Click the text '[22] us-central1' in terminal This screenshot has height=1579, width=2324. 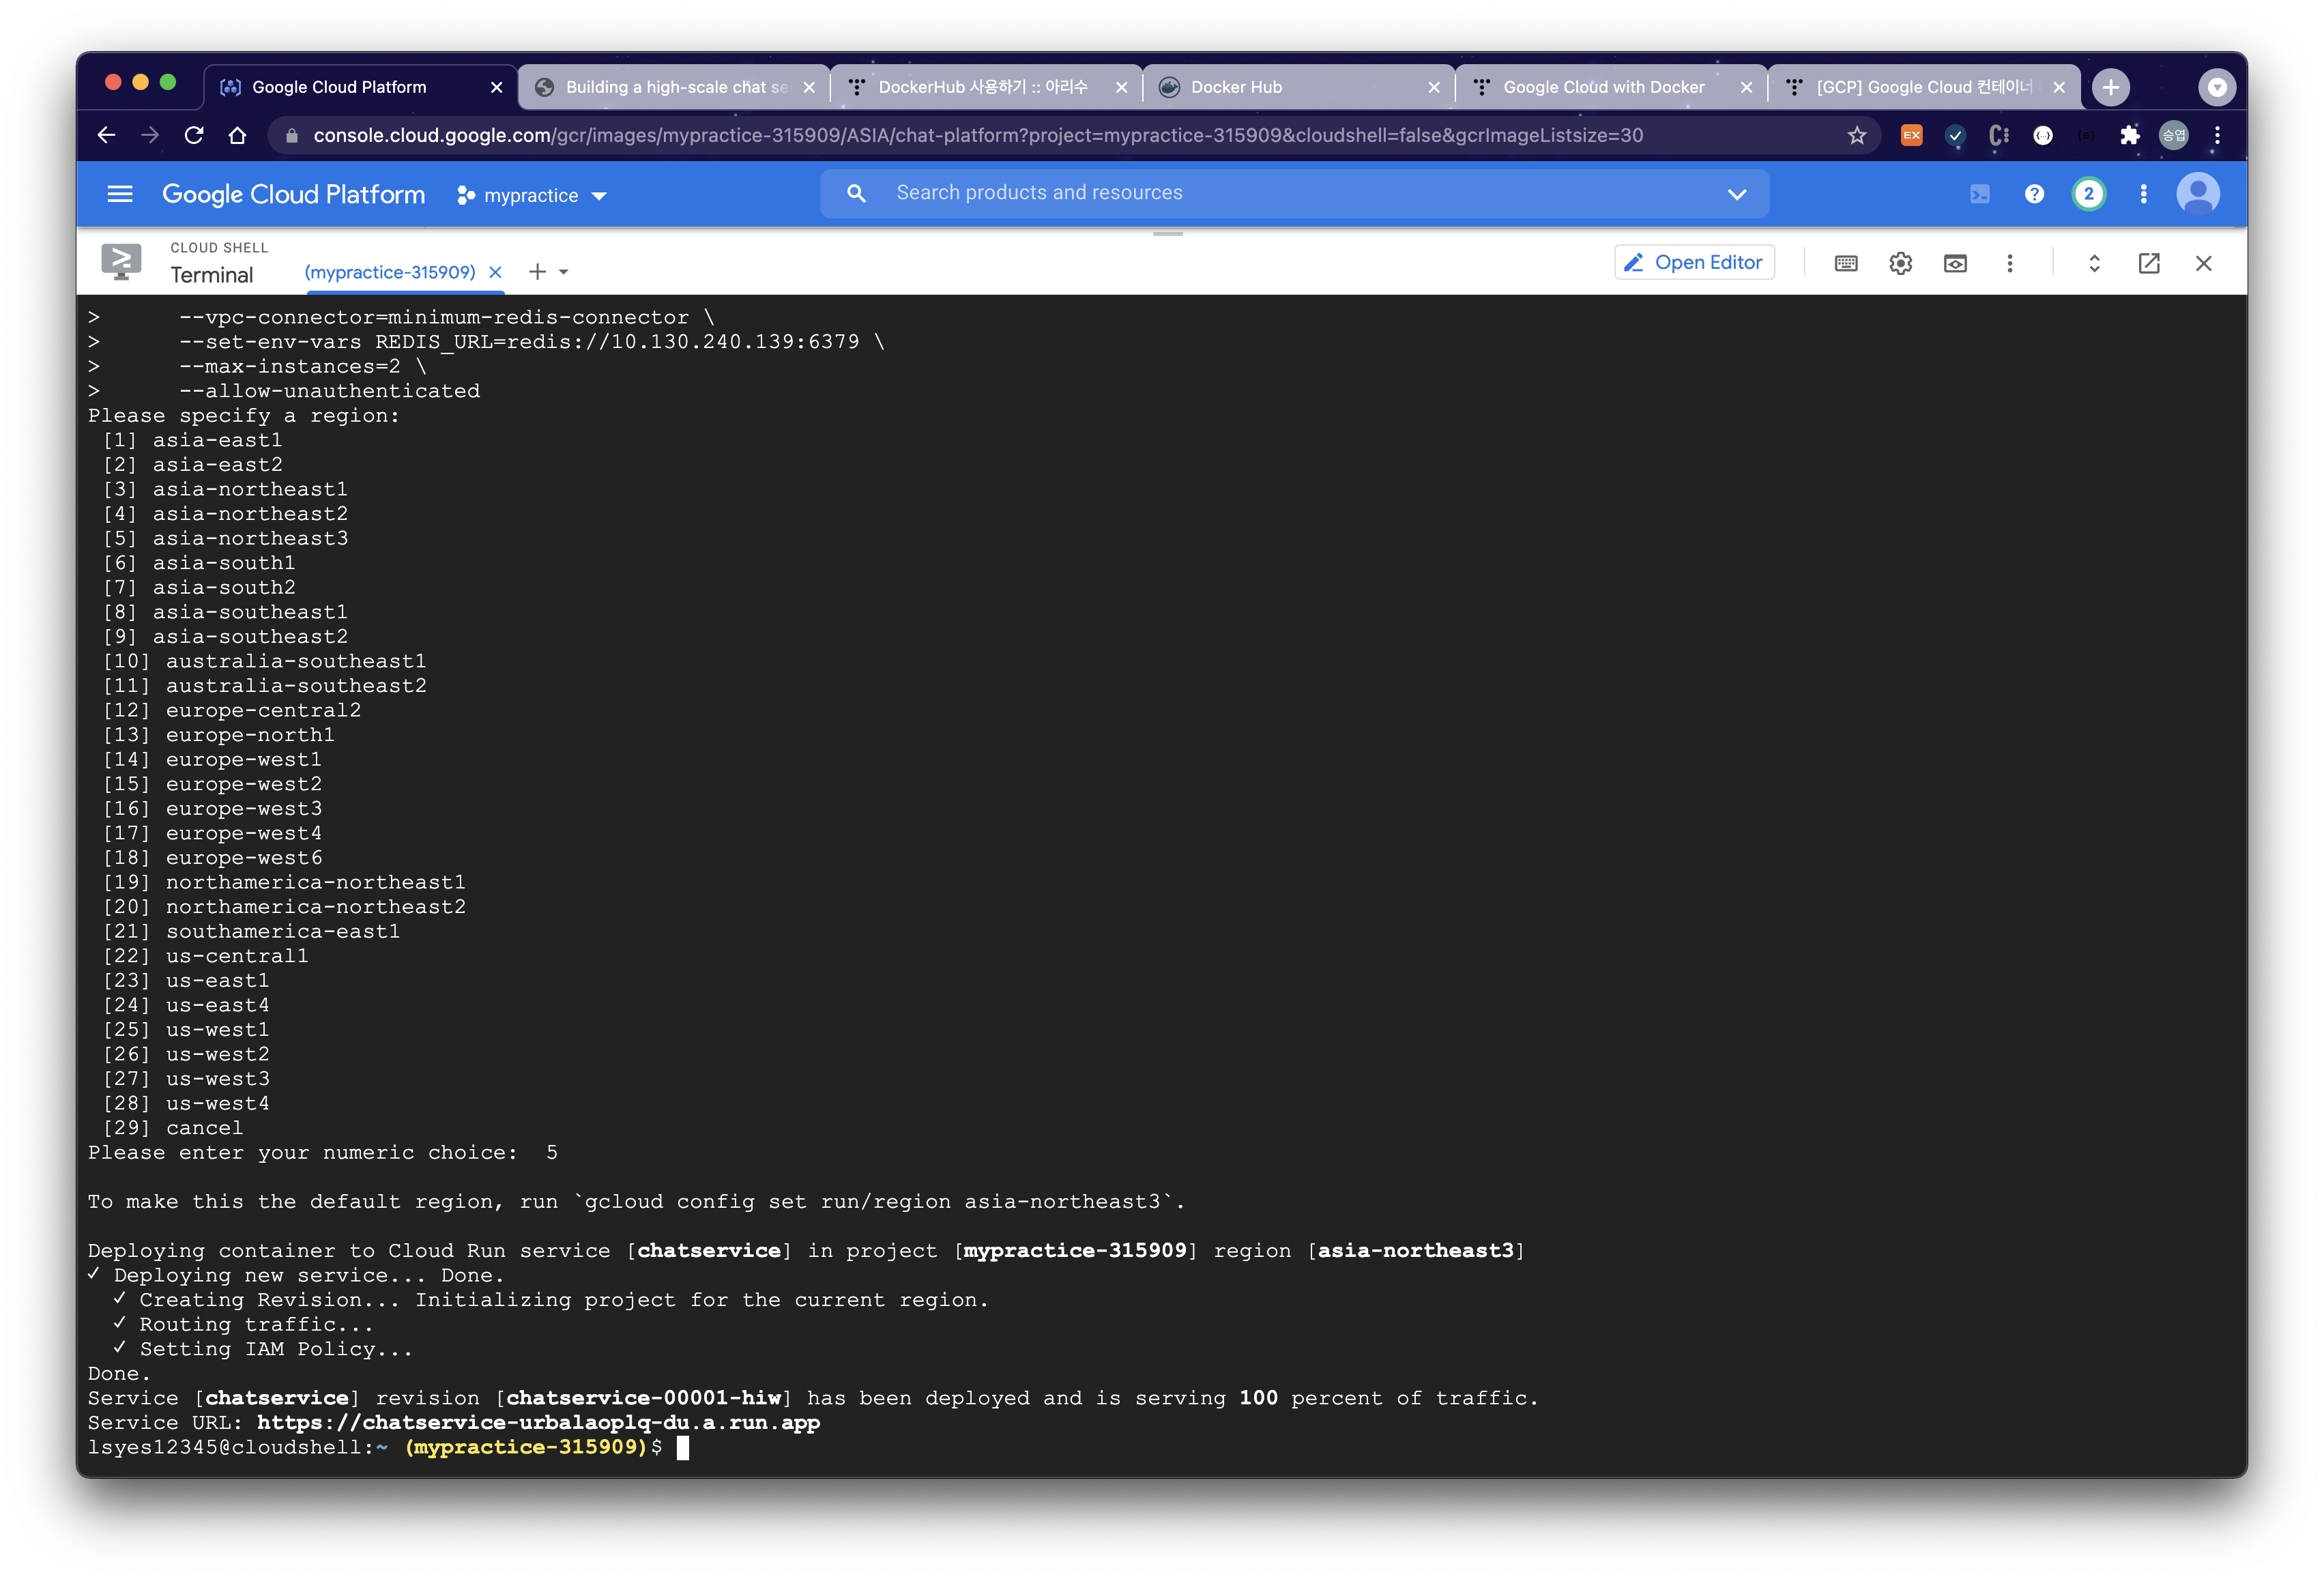click(206, 956)
